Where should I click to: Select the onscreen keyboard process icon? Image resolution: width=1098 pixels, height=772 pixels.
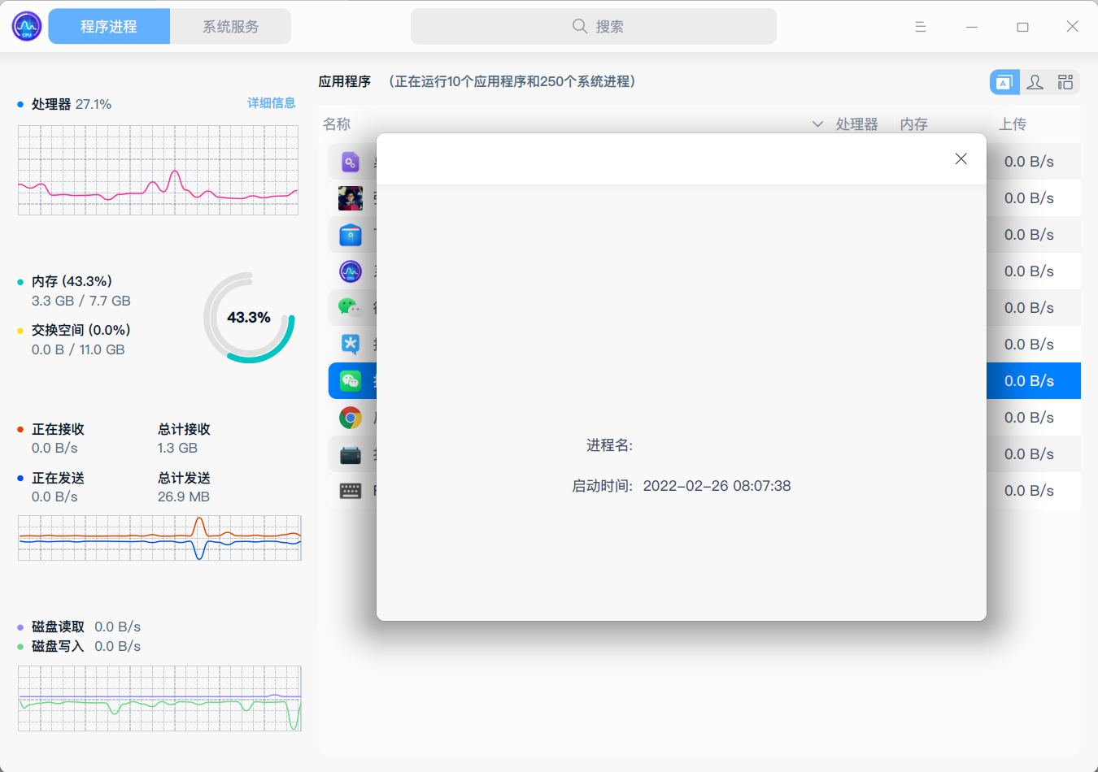(351, 490)
